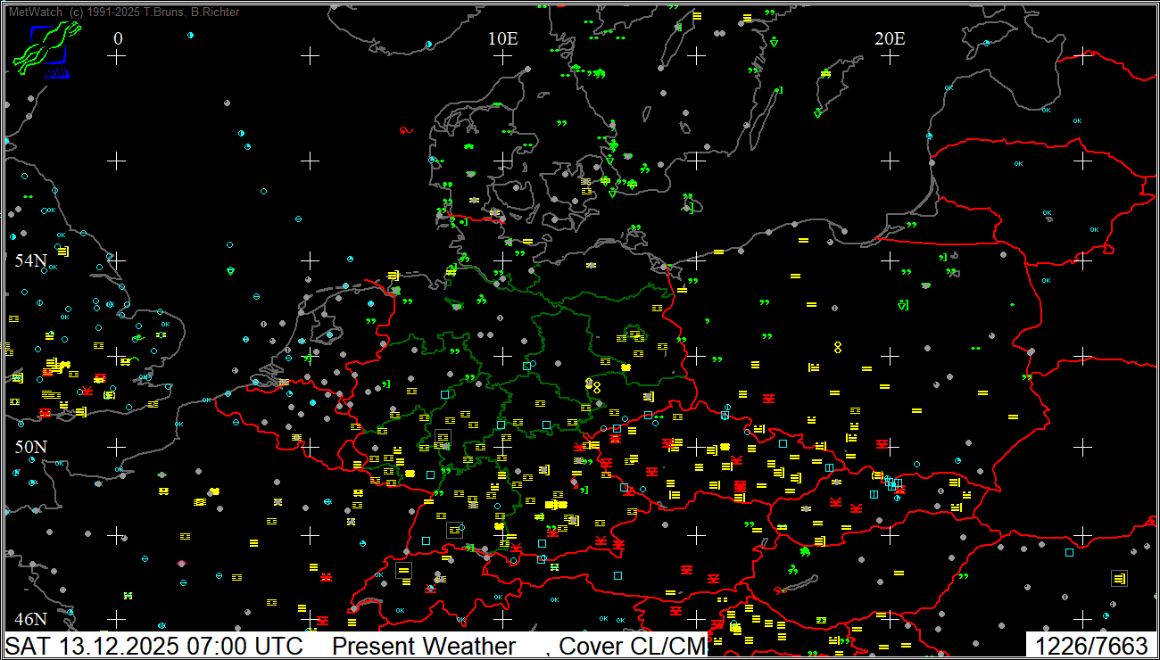Click the Present Weather label
Viewport: 1160px width, 660px height.
point(424,646)
